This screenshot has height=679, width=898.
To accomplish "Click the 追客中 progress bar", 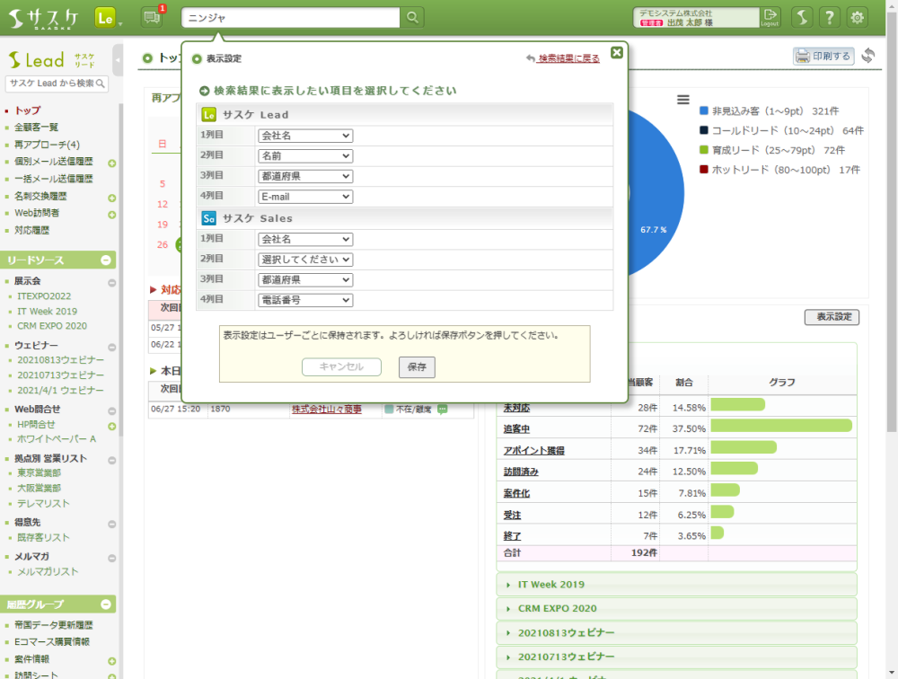I will point(780,428).
